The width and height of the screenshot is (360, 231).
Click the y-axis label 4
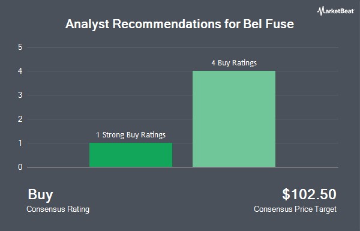tap(20, 71)
